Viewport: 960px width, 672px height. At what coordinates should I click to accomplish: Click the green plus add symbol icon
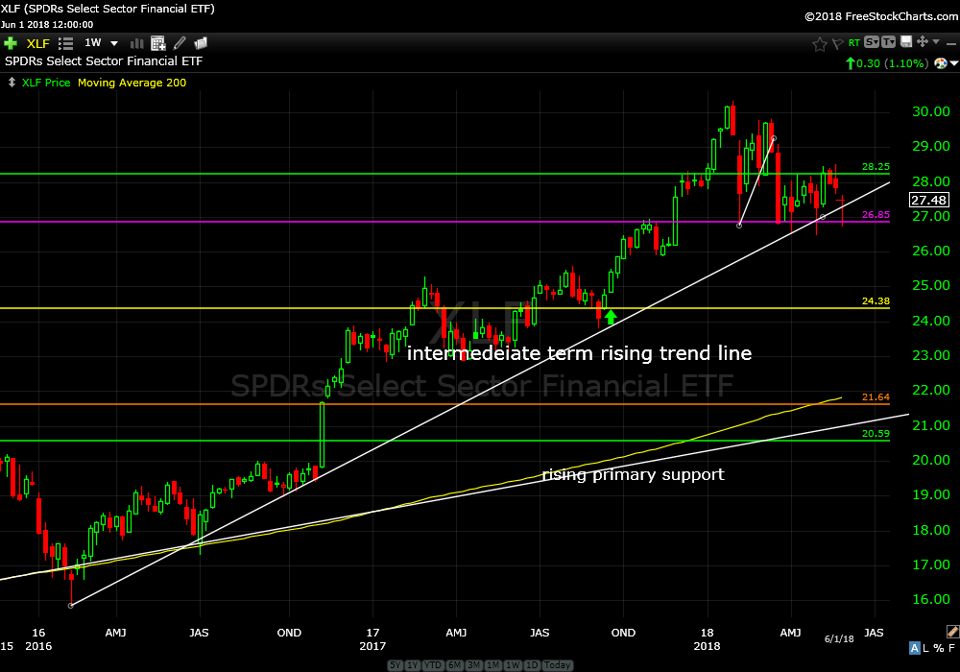(x=11, y=43)
